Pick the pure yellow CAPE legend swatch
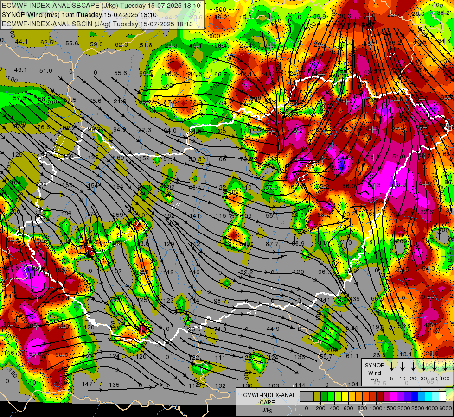Image resolution: width=454 pixels, height=417 pixels. (345, 396)
